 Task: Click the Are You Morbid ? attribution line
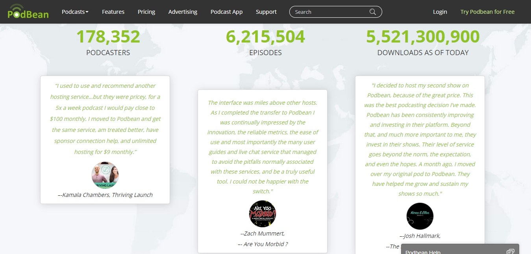coord(263,244)
